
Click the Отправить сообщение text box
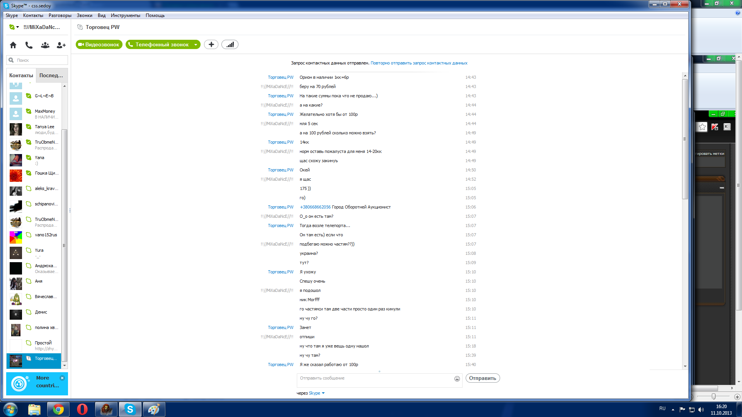coord(375,380)
